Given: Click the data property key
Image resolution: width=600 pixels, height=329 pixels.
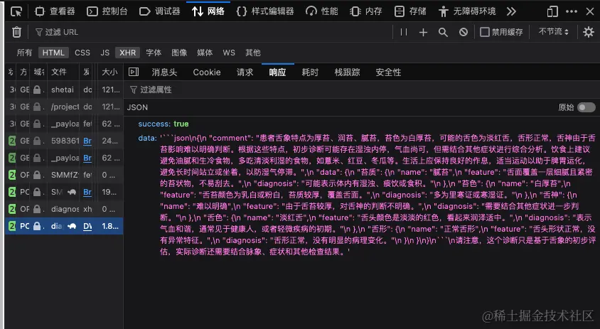Looking at the screenshot, I should (147, 138).
